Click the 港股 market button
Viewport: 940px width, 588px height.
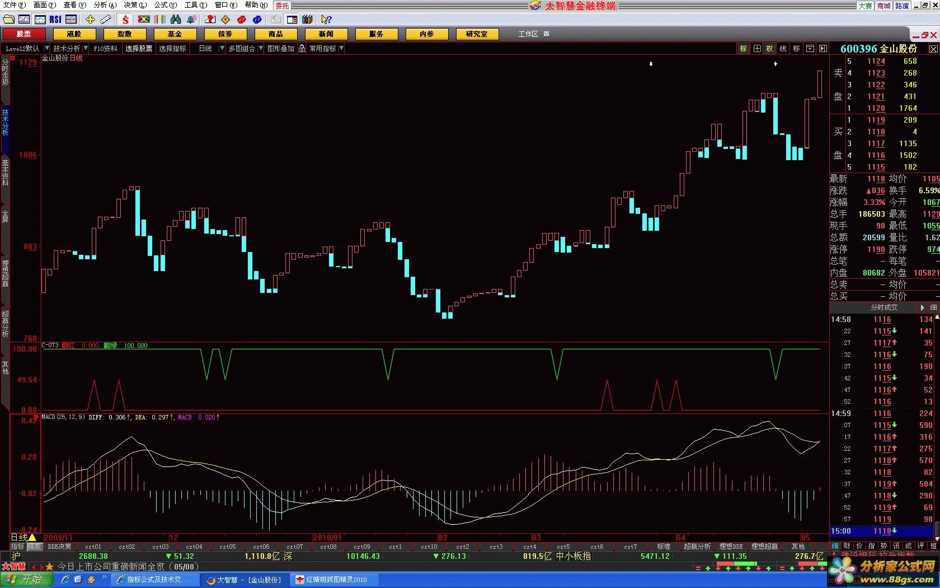[x=74, y=34]
